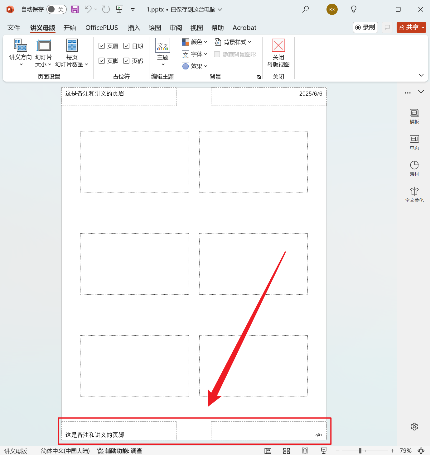Click the Save icon in title bar
The height and width of the screenshot is (455, 430).
(x=75, y=9)
